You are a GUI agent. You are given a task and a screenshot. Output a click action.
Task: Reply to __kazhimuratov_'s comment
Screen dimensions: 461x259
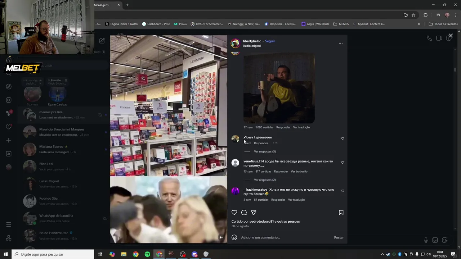tap(278, 200)
